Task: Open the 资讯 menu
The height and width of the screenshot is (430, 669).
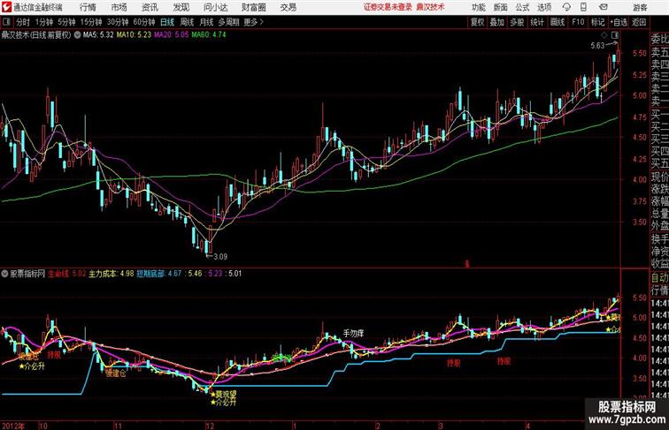Action: pos(150,7)
